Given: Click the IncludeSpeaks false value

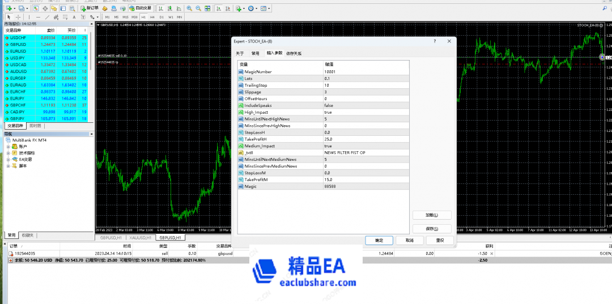Looking at the screenshot, I should click(x=365, y=106).
